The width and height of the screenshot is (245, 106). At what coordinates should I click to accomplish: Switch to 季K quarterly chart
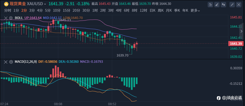177,11
